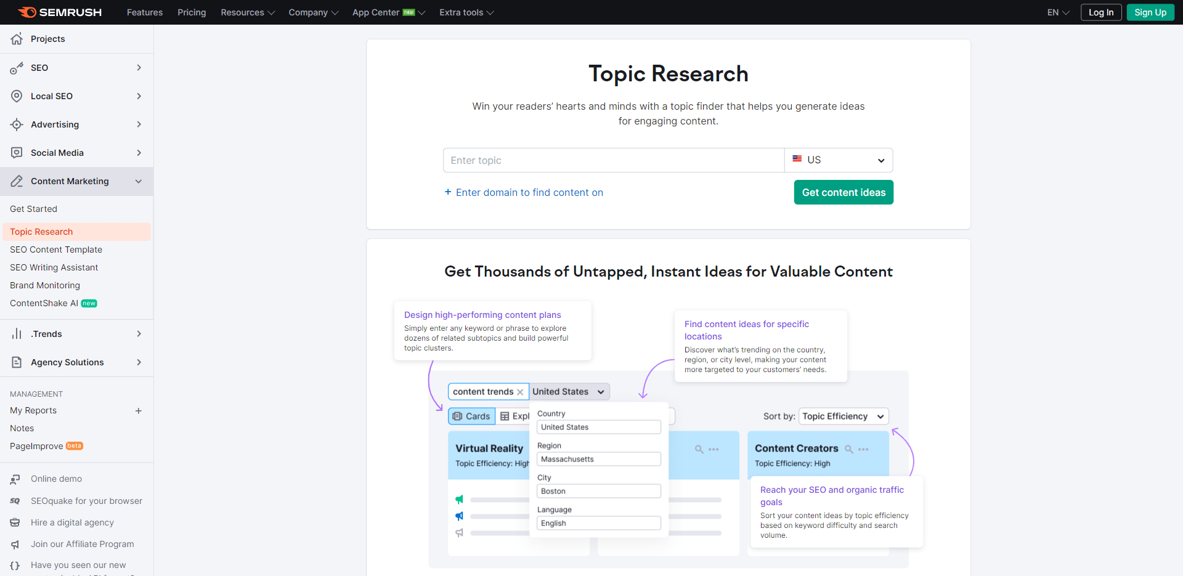
Task: Click the Log In button
Action: [1101, 12]
